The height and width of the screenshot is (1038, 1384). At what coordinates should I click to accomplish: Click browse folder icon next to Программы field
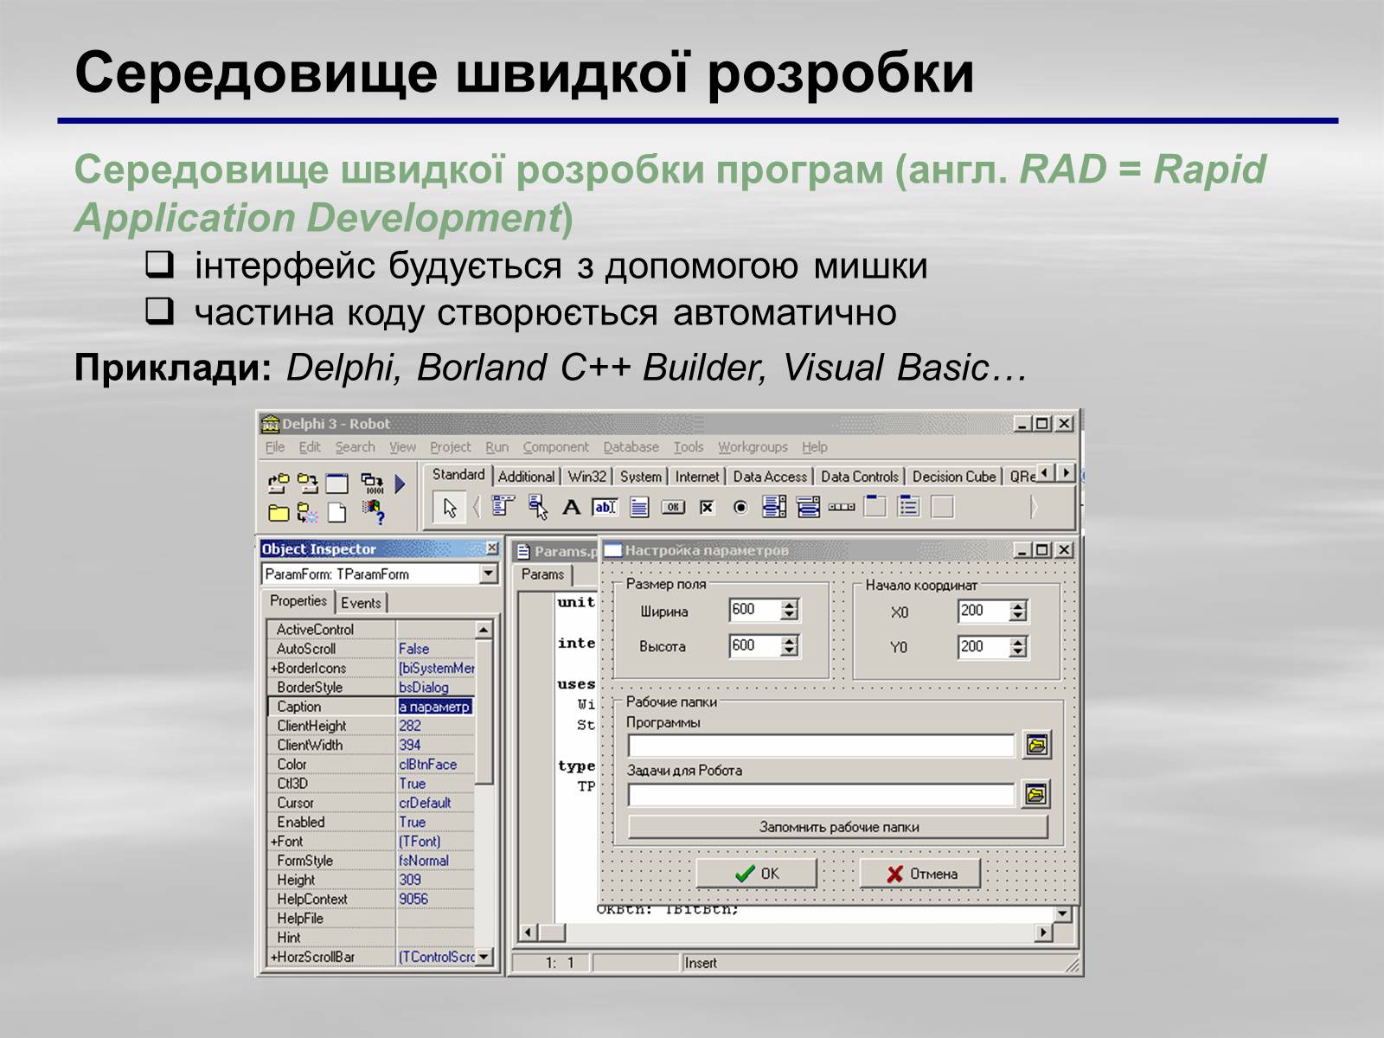1036,745
